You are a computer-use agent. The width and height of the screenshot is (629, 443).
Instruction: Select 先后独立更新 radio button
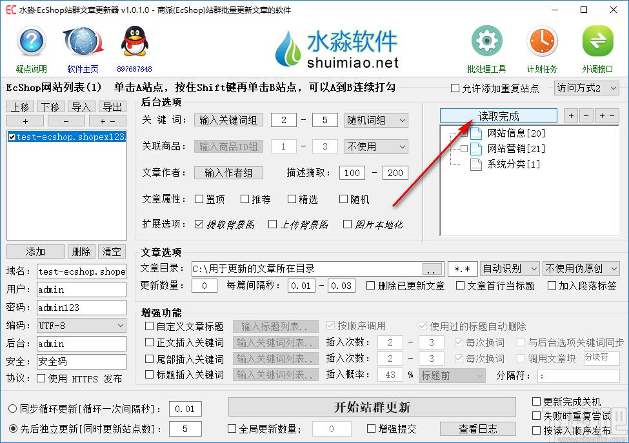pos(12,429)
